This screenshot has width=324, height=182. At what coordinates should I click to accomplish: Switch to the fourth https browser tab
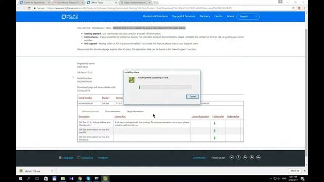click(x=136, y=3)
